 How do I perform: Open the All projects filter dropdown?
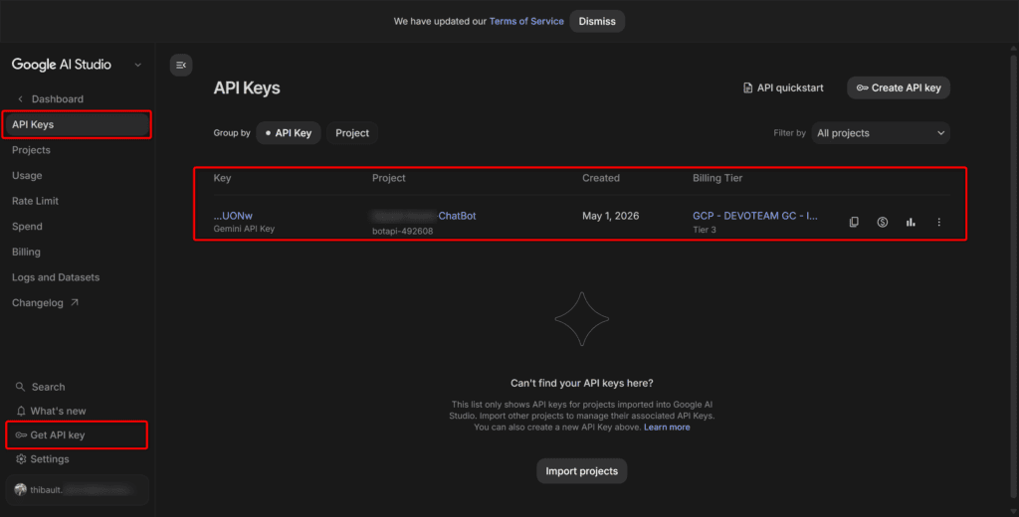click(x=881, y=133)
